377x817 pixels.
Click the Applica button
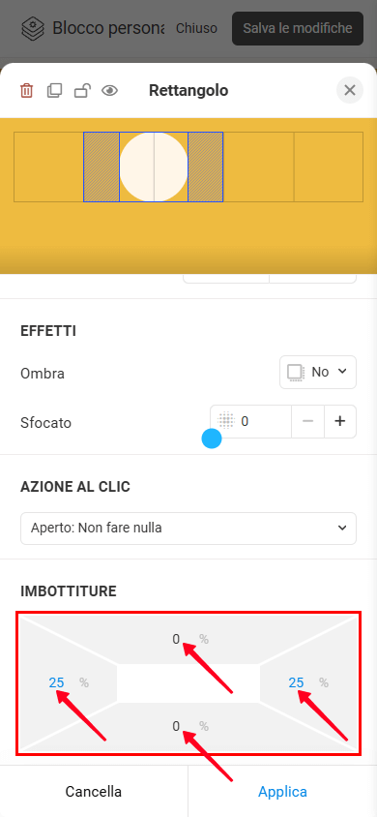click(283, 792)
